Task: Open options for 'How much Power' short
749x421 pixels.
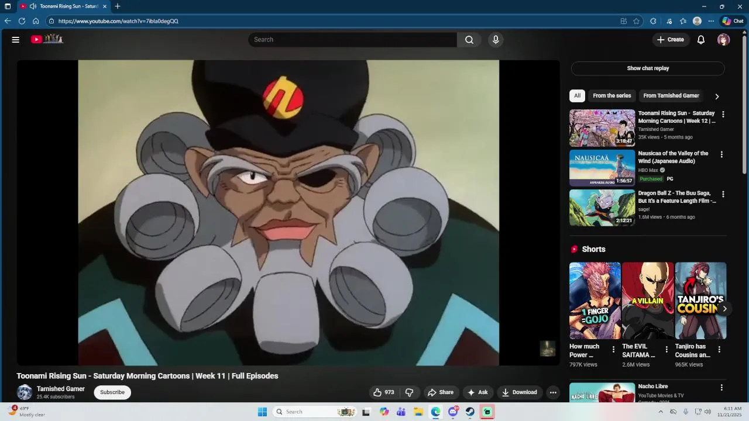Action: tap(613, 350)
